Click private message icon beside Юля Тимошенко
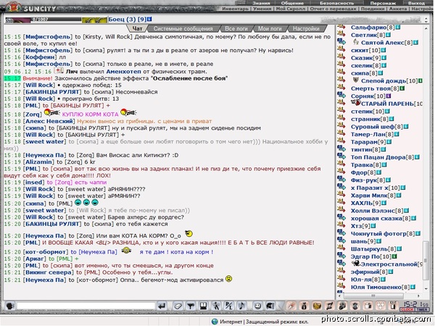Viewport: 435px width, 326px height. (x=341, y=287)
